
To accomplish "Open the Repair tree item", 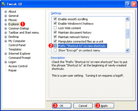I will pyautogui.click(x=13, y=71).
